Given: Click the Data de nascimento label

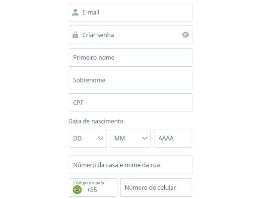Looking at the screenshot, I should pos(96,121).
